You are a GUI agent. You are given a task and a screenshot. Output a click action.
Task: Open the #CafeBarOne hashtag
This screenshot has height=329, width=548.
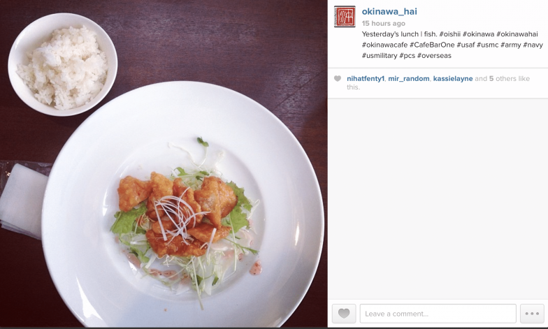coord(432,45)
